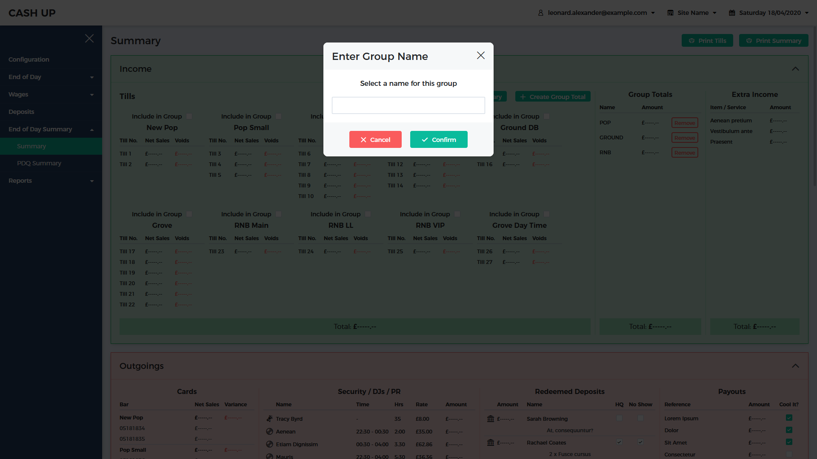Click the site store icon
The width and height of the screenshot is (817, 459).
pos(670,13)
